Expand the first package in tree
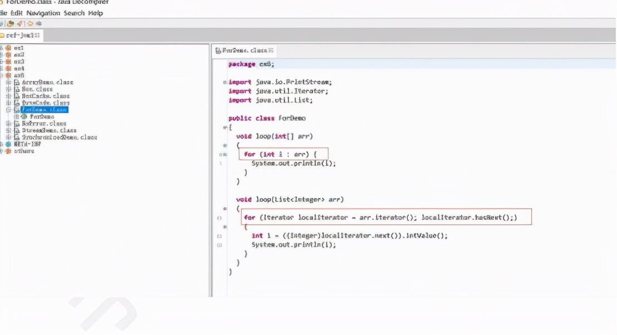617x335 pixels. click(2, 48)
